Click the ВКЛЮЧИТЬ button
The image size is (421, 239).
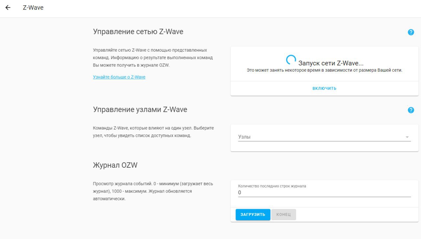coord(324,88)
